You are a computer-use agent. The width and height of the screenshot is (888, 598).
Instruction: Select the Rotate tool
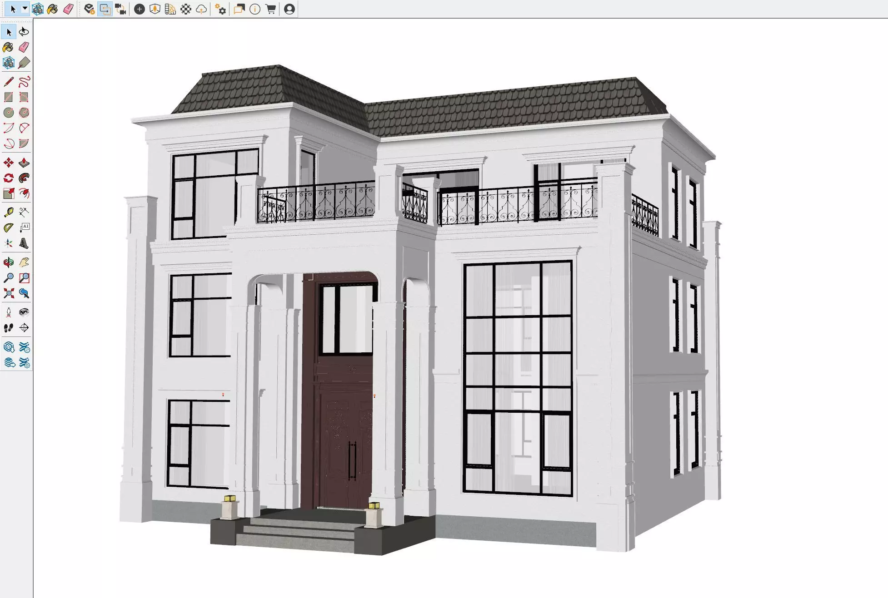click(9, 178)
